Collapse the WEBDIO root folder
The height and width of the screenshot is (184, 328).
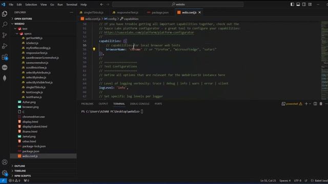(19, 24)
